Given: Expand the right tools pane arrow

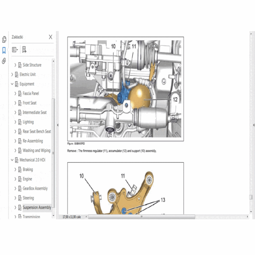Looking at the screenshot, I should pyautogui.click(x=254, y=125).
